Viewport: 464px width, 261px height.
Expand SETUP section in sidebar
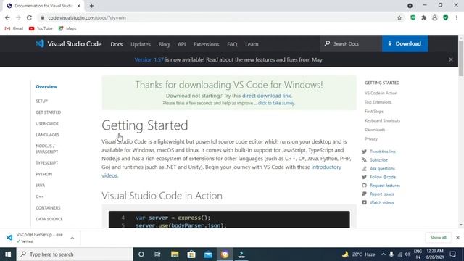pyautogui.click(x=42, y=101)
